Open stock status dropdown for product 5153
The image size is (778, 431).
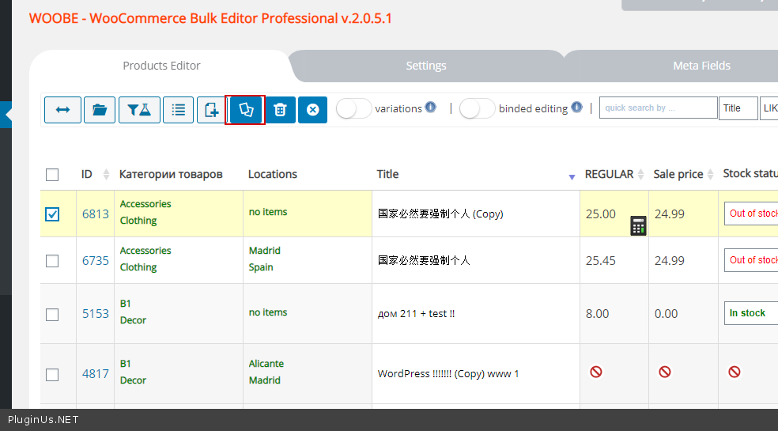pos(751,313)
